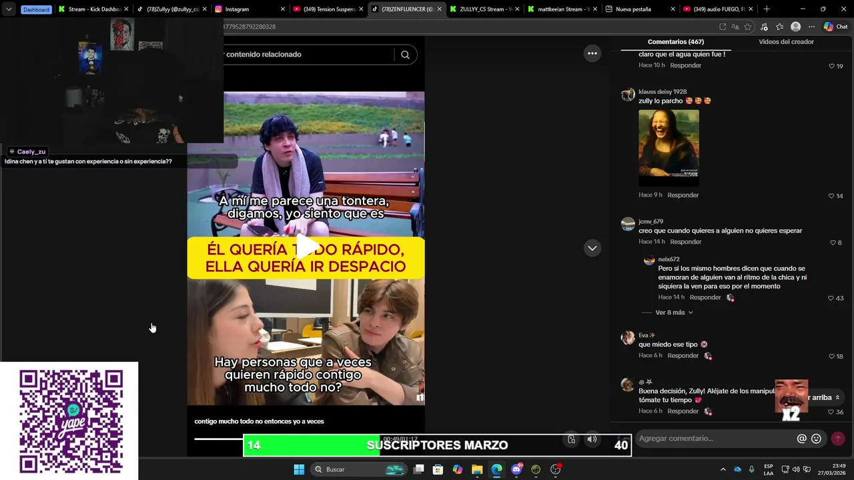Image resolution: width=854 pixels, height=480 pixels.
Task: Open Microsoft Store from the taskbar
Action: point(438,469)
